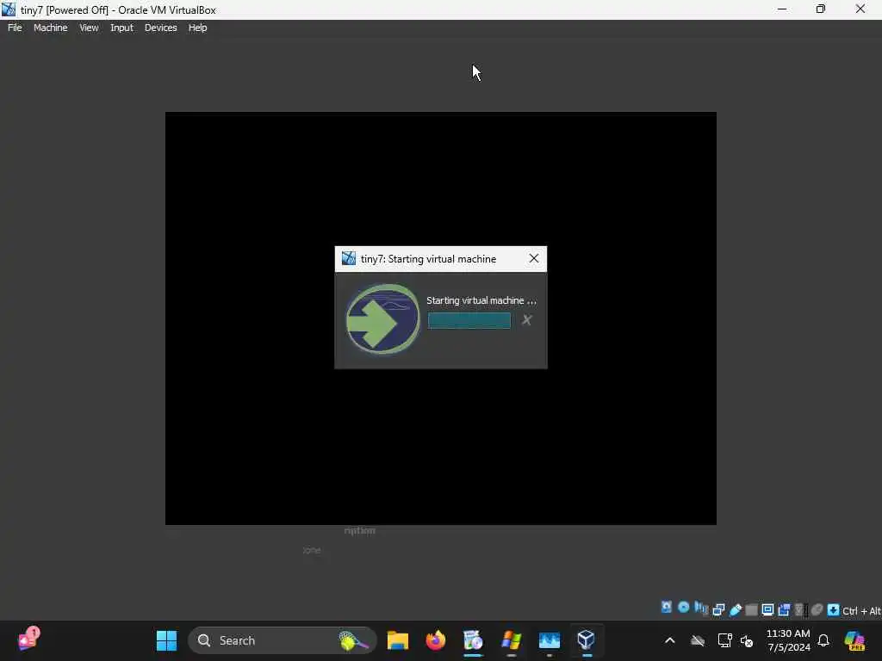Open notifications bell
The width and height of the screenshot is (882, 661).
click(823, 640)
